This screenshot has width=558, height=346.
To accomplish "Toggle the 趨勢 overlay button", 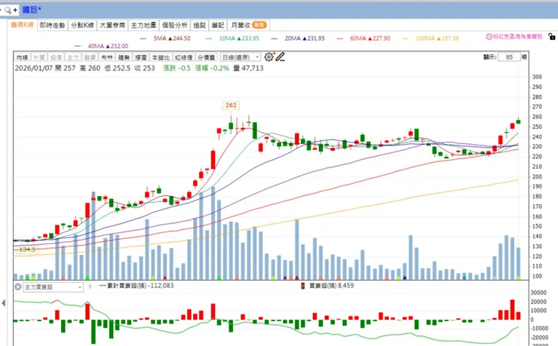I will (124, 57).
